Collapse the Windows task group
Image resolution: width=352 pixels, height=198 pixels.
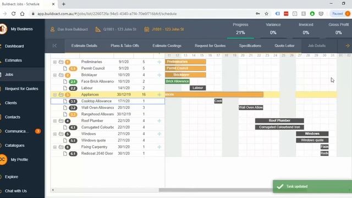(x=55, y=134)
